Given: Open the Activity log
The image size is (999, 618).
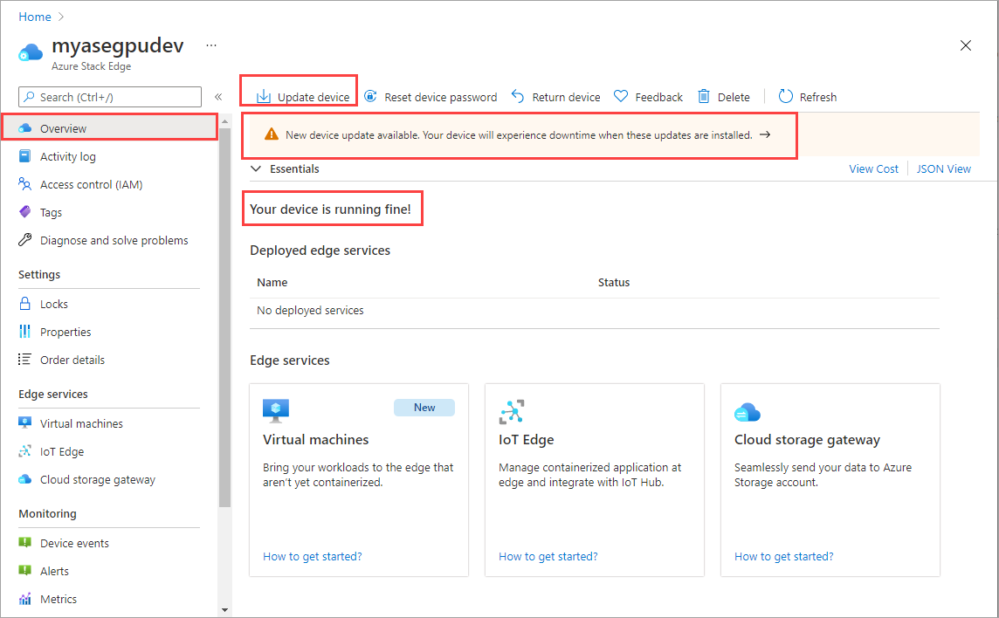Looking at the screenshot, I should tap(67, 155).
